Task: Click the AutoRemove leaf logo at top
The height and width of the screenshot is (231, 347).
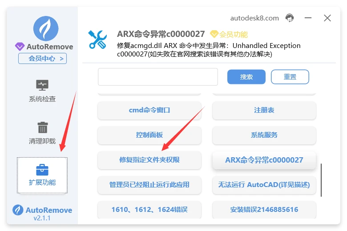Action: click(46, 28)
